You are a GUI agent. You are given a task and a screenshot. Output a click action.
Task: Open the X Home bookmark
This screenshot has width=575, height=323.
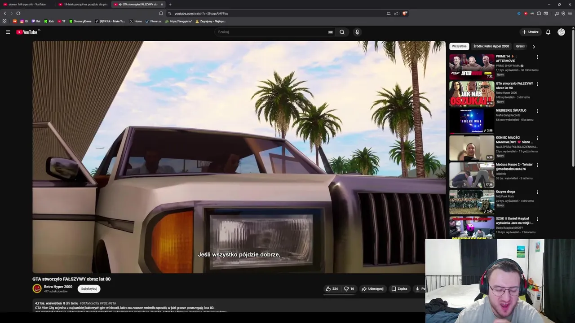[136, 21]
